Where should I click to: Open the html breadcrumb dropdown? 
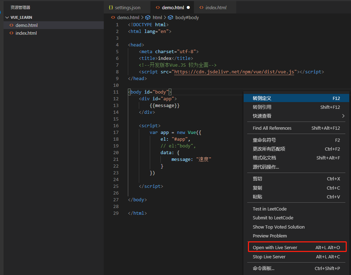pyautogui.click(x=157, y=17)
